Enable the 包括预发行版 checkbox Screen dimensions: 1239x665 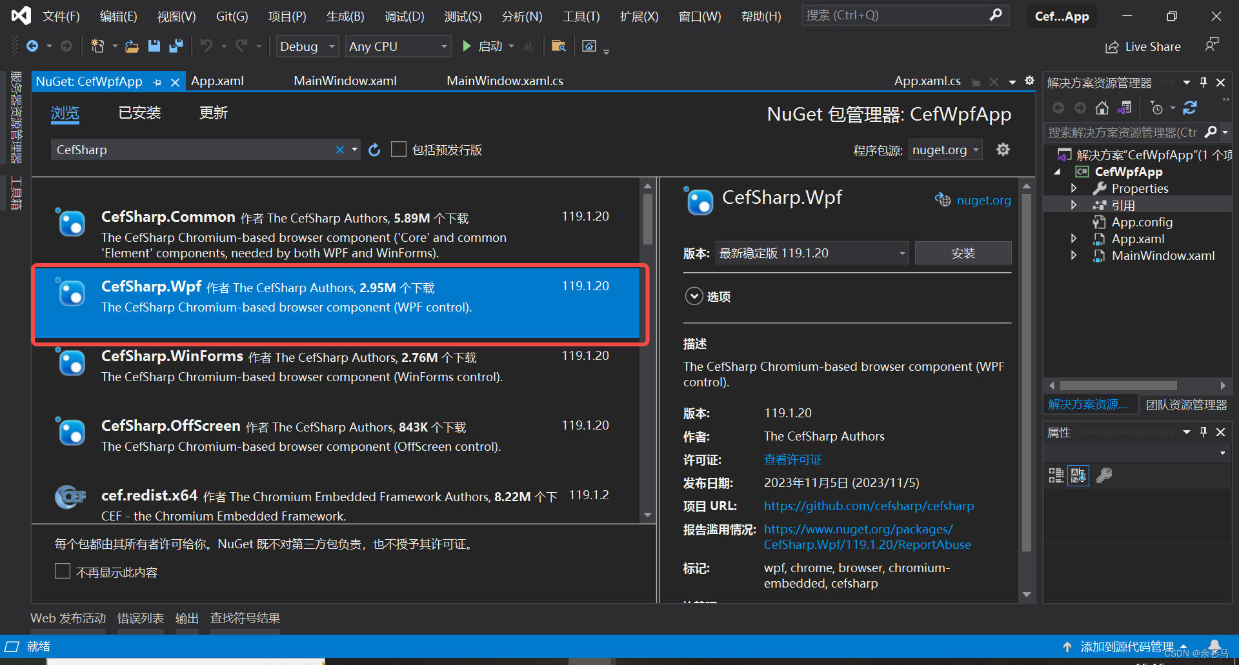(399, 149)
